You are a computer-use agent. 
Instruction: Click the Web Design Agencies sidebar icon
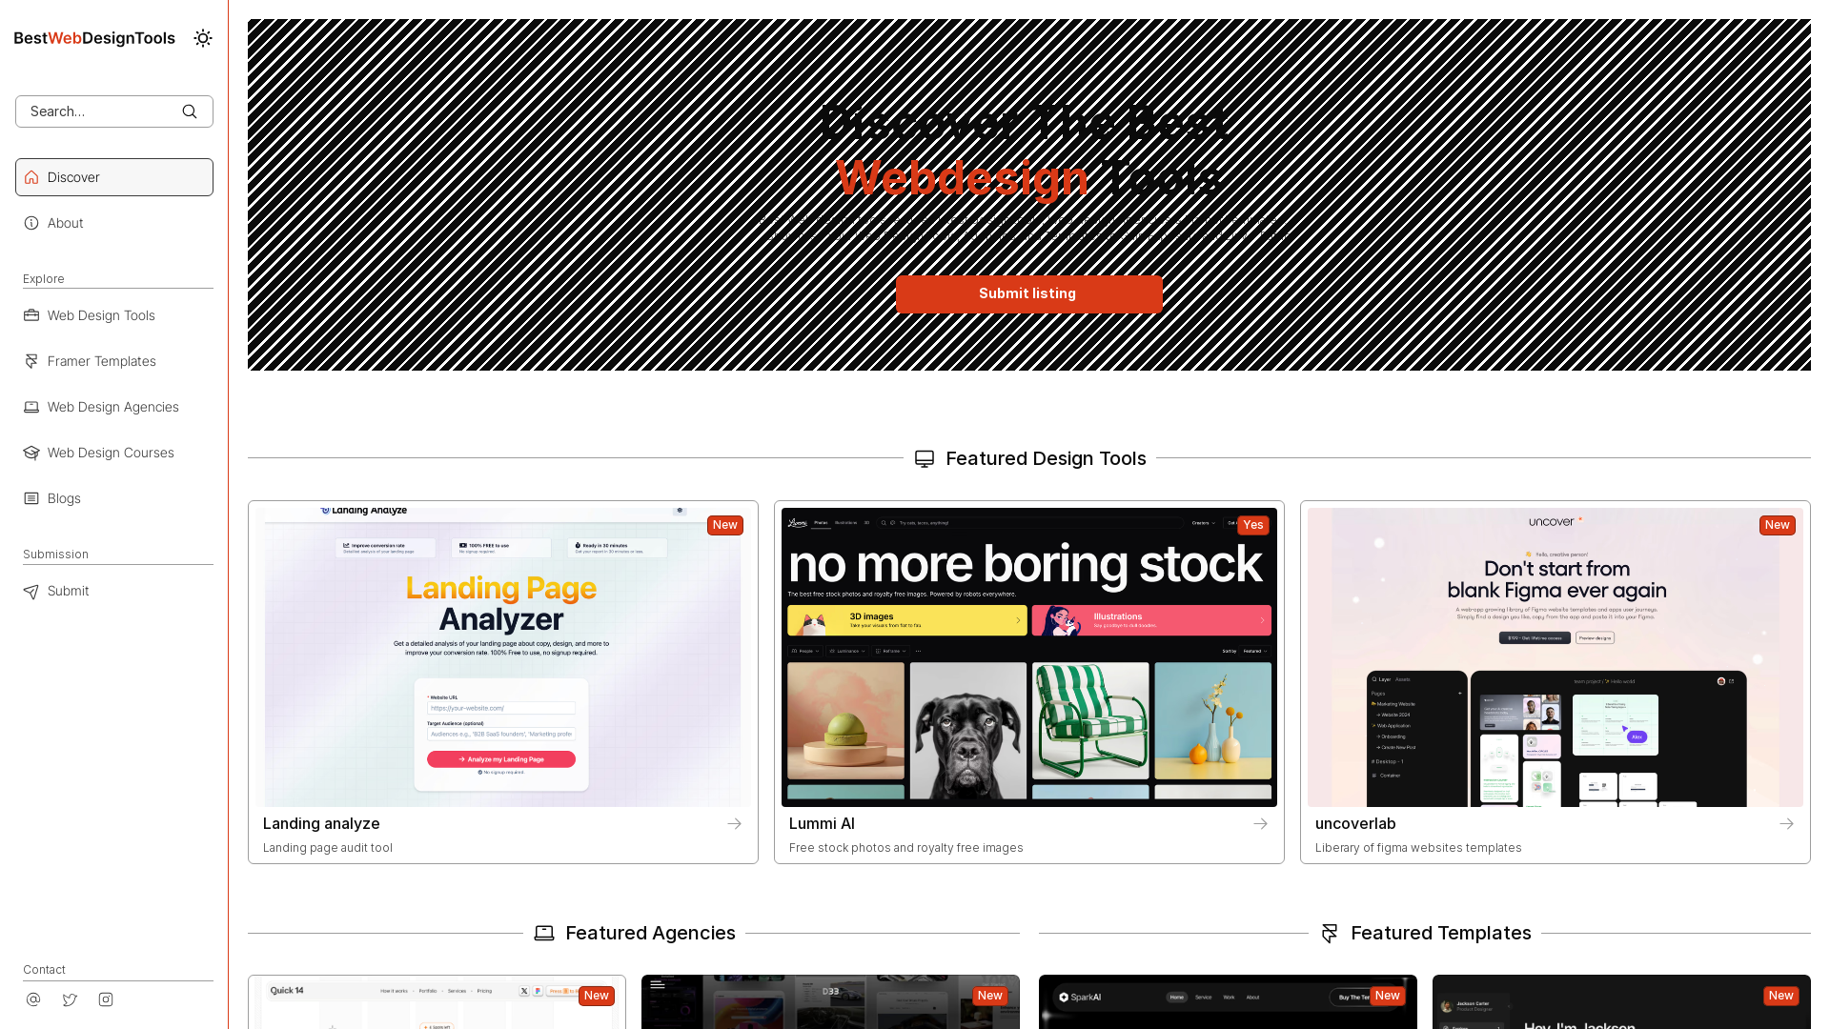coord(30,406)
